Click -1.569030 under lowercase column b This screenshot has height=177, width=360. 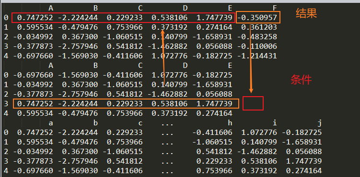78,171
